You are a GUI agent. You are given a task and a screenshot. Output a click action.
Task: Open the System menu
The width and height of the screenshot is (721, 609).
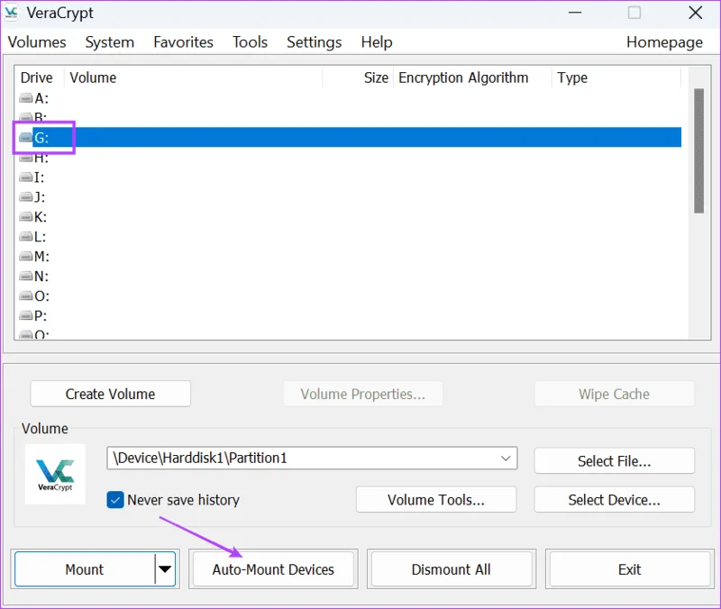pos(109,42)
